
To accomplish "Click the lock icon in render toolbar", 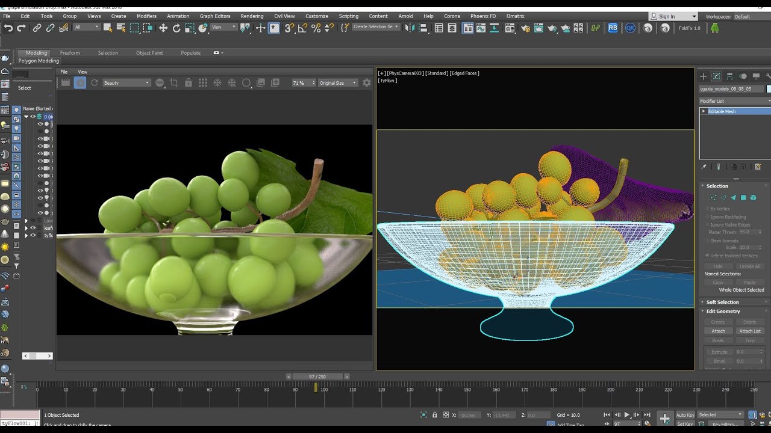I will coord(189,83).
